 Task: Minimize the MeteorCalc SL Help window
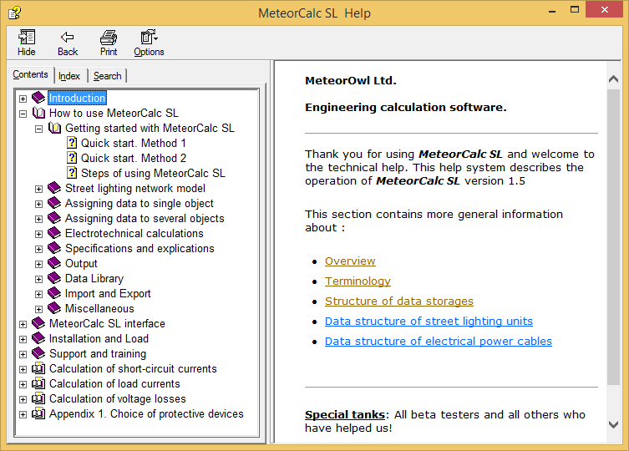tap(552, 10)
